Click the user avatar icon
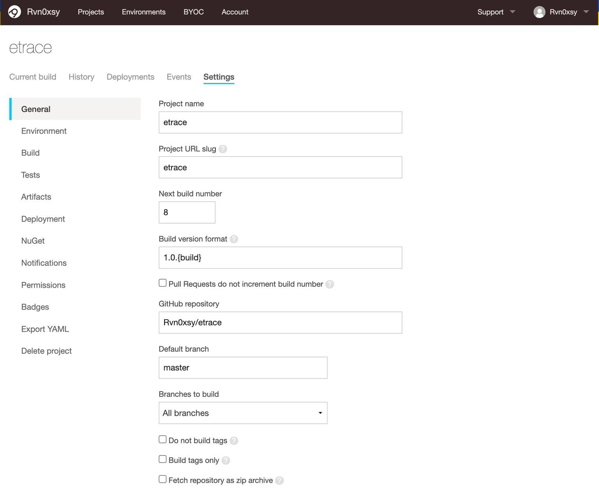Screen dimensions: 599x489 pos(539,12)
